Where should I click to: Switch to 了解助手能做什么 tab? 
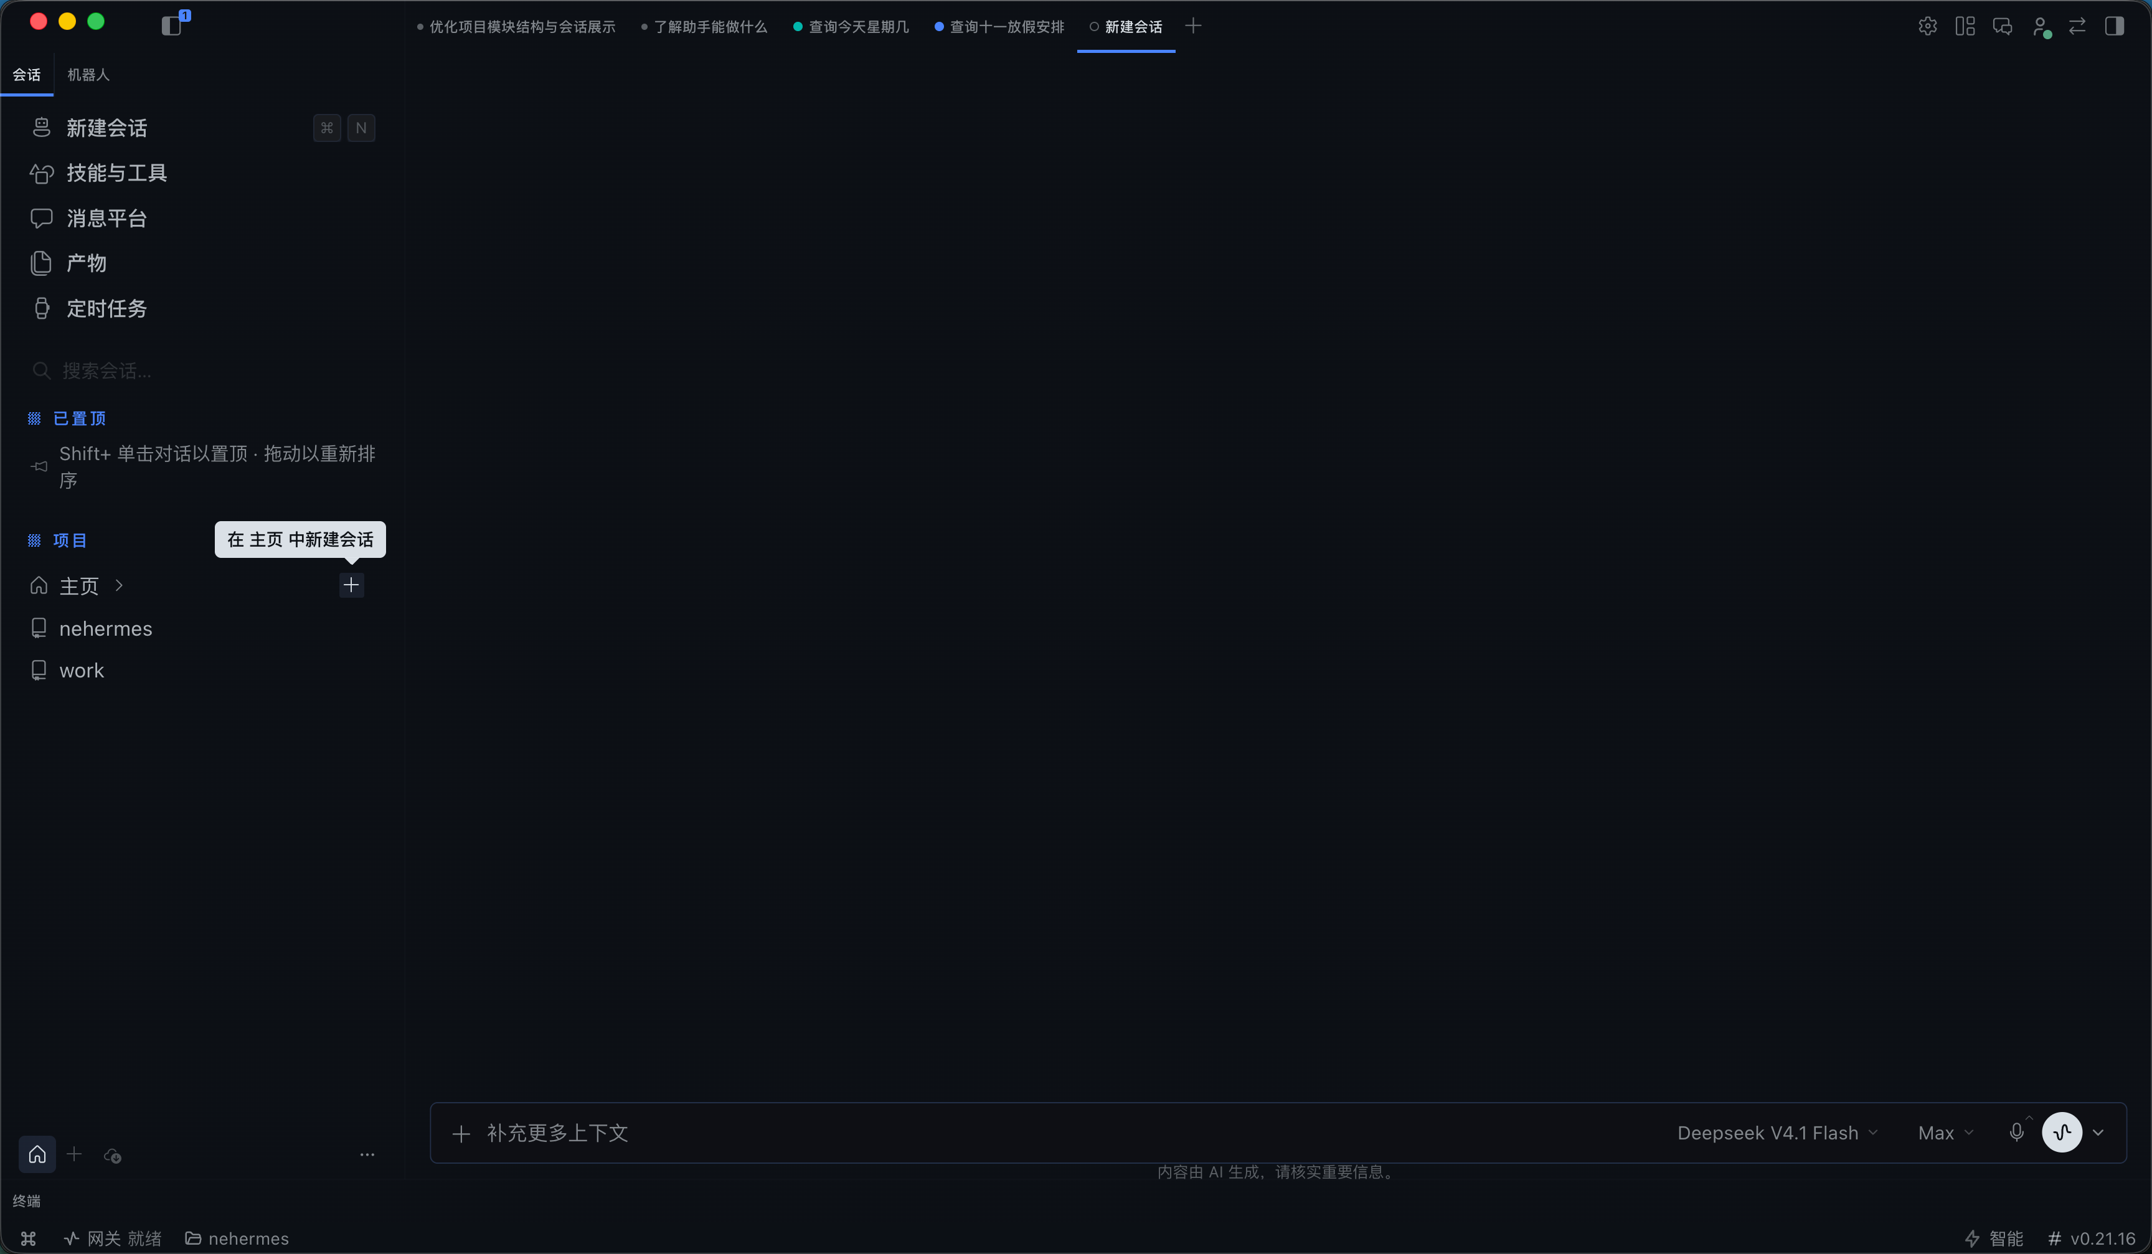[704, 27]
